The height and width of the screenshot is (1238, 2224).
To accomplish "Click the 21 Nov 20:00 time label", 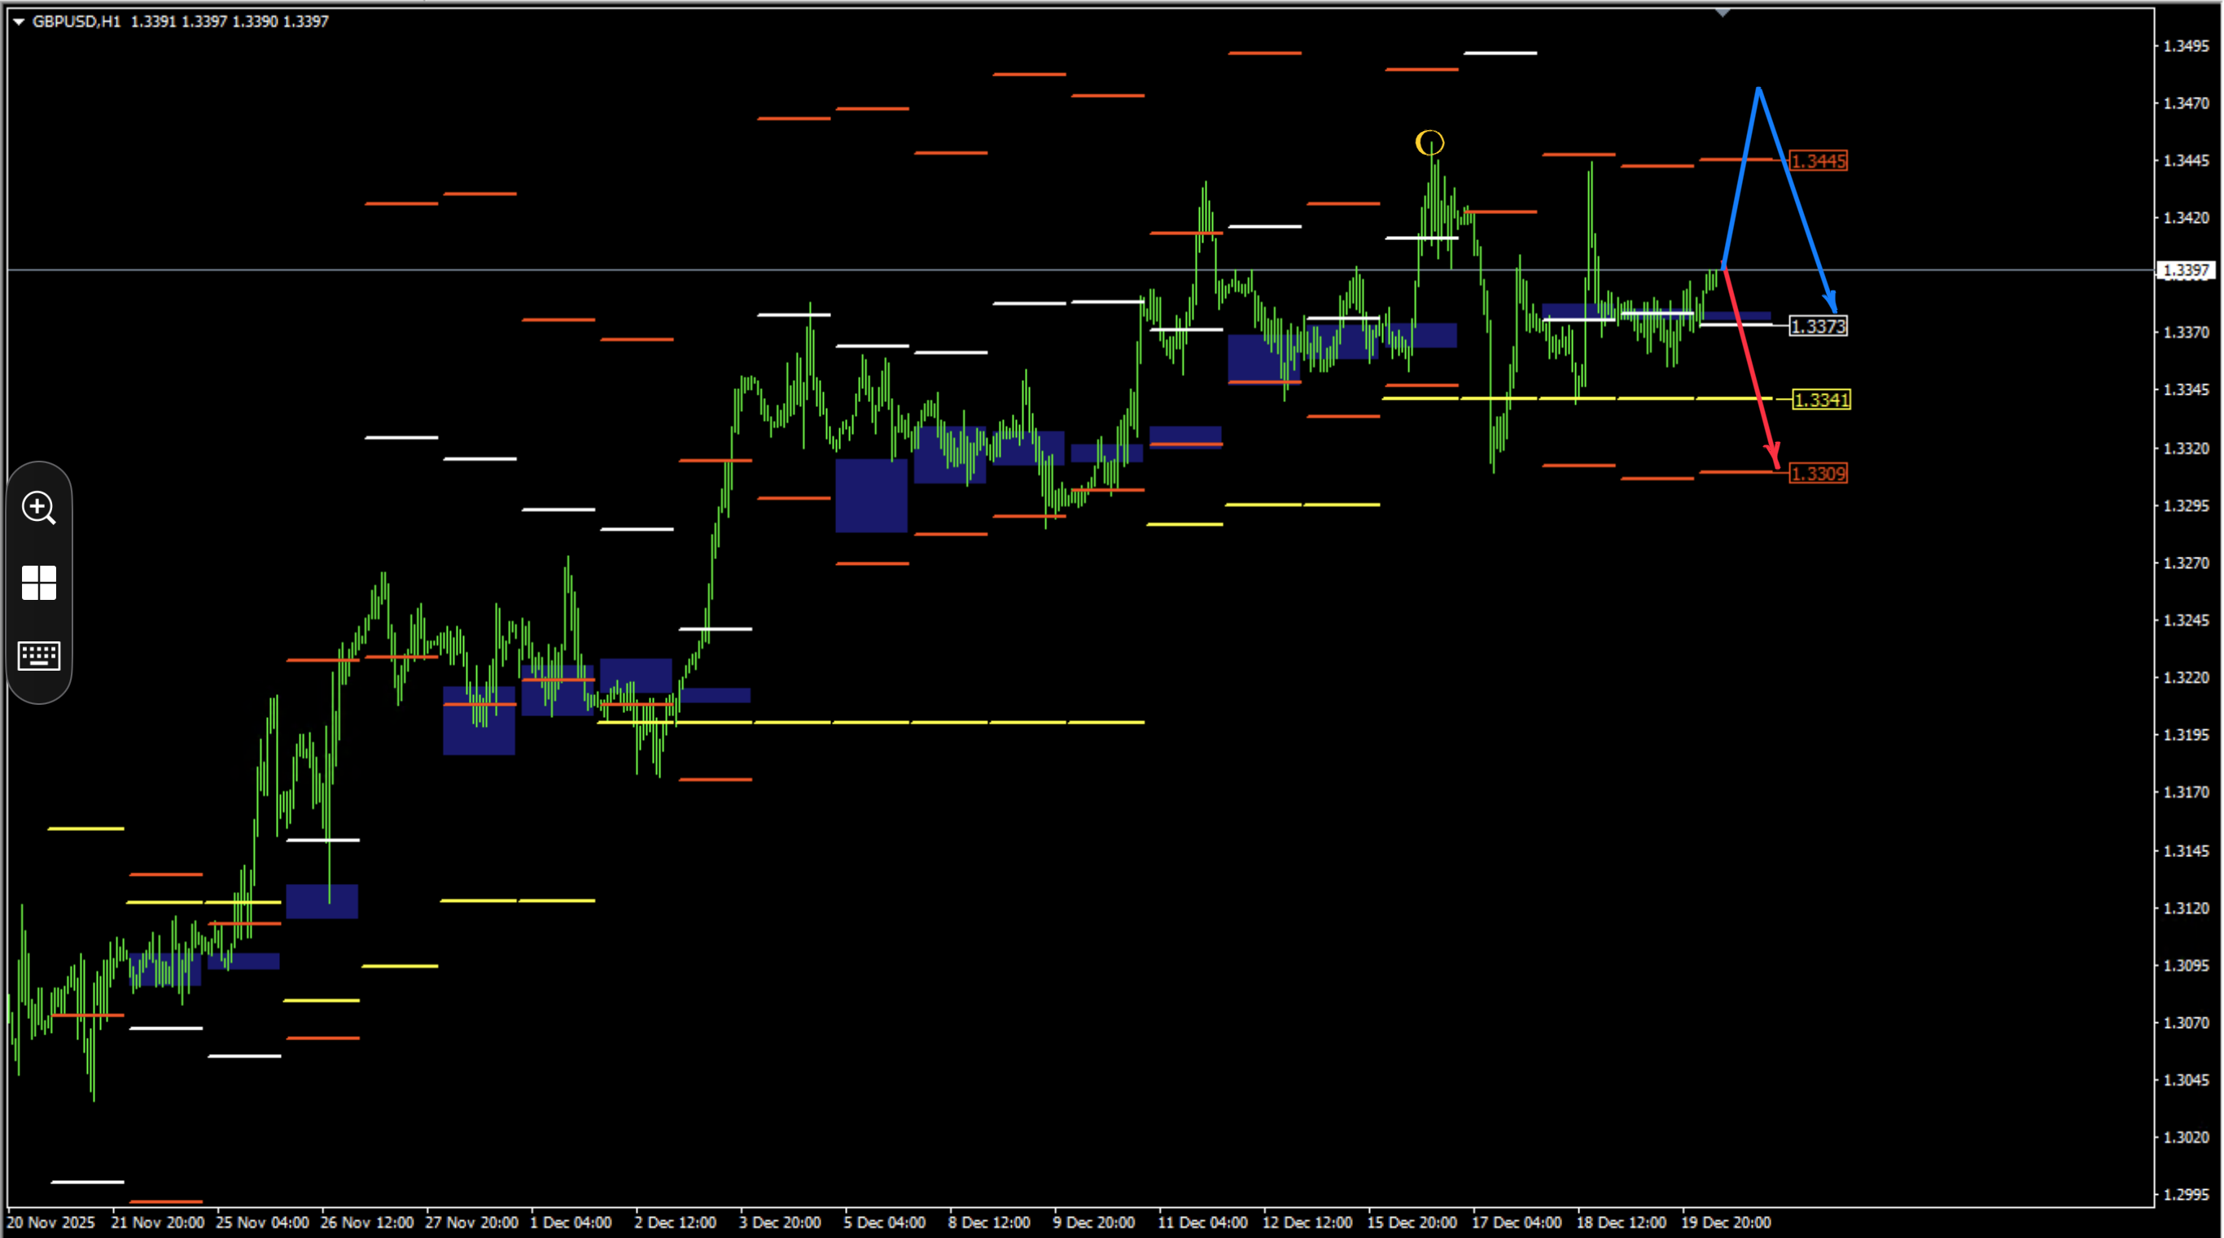I will click(158, 1223).
